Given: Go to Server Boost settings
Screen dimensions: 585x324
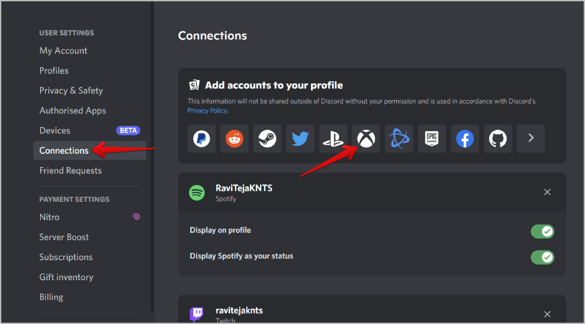Looking at the screenshot, I should click(89, 237).
